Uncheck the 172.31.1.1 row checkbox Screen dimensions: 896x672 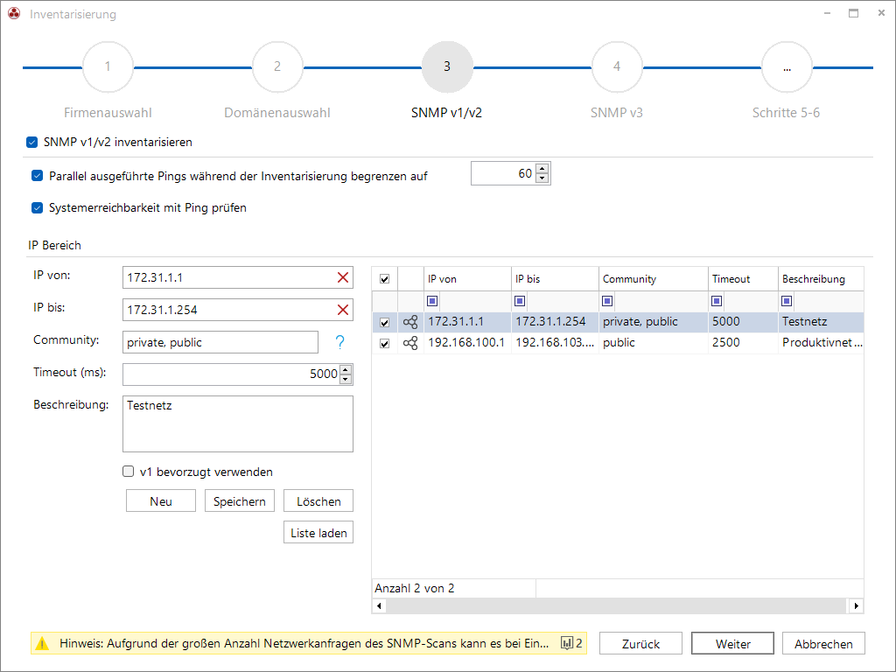click(x=385, y=322)
